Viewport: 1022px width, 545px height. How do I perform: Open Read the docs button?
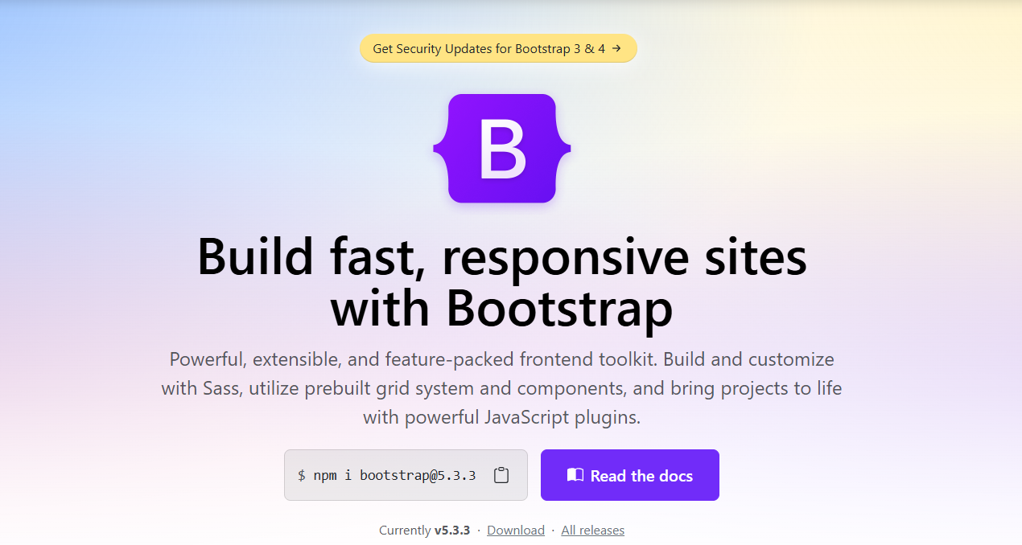630,475
